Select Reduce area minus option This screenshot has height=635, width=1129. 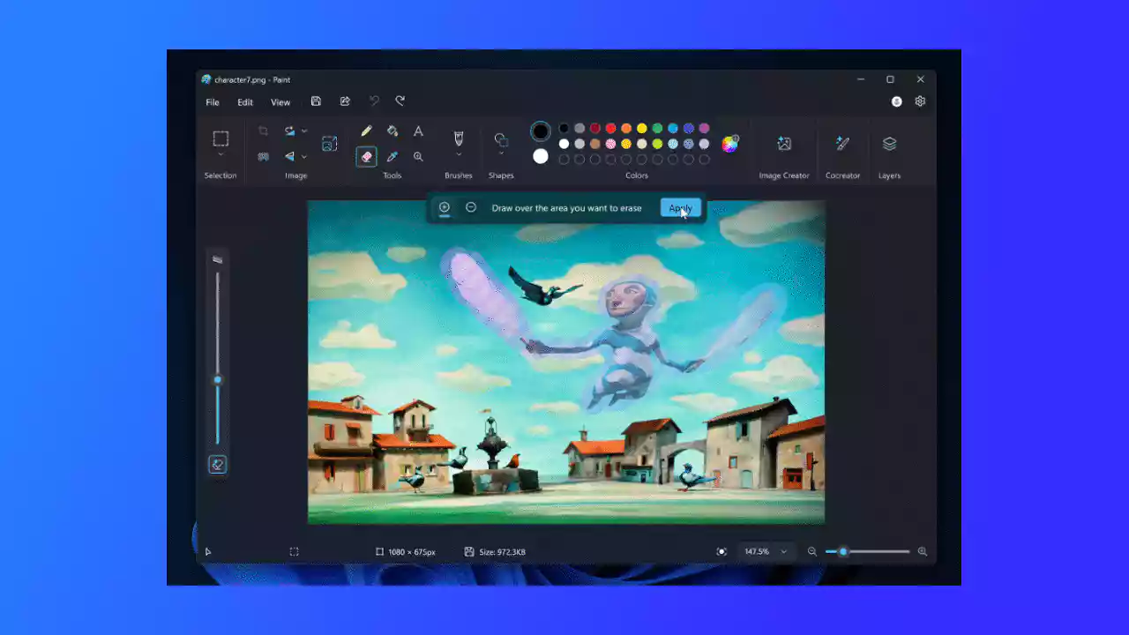point(471,207)
